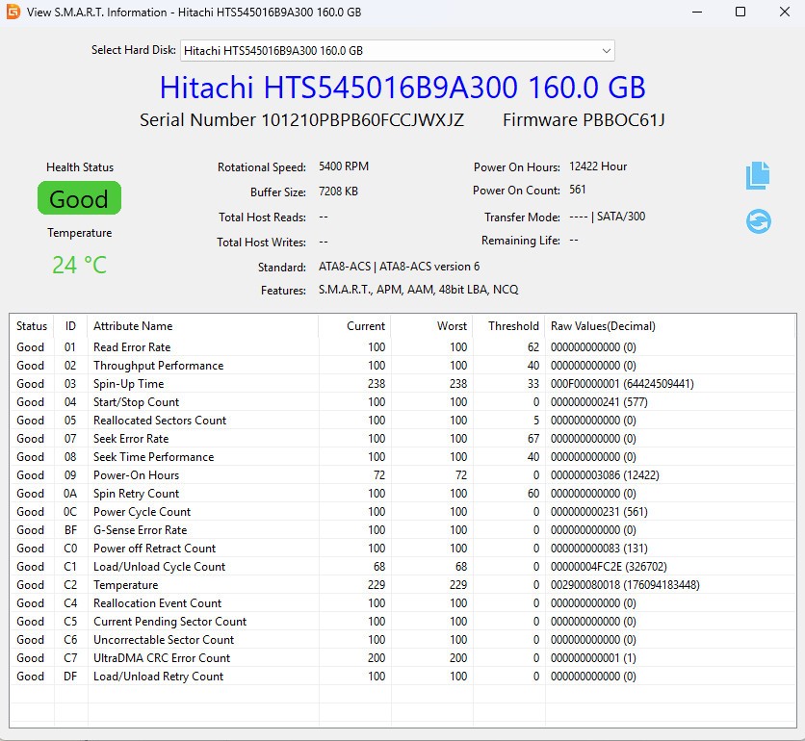
Task: Select the Power-On Hours attribute row
Action: point(402,475)
